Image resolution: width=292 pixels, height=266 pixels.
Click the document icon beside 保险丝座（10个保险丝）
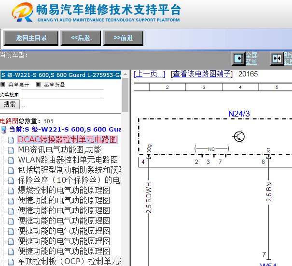click(x=11, y=180)
